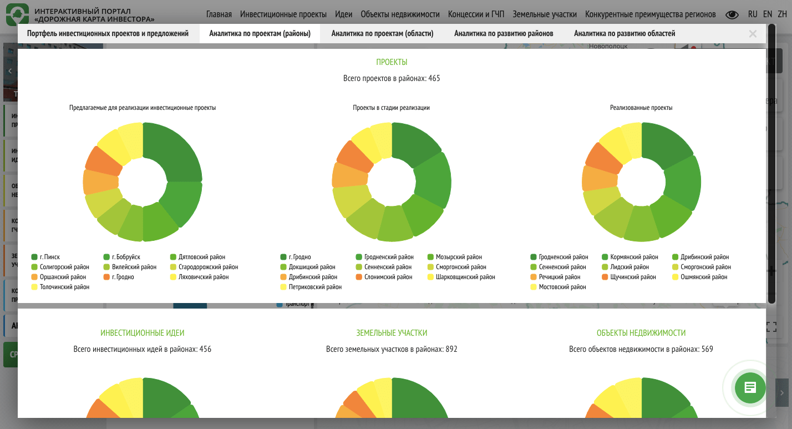Toggle the Дятловский район legend entry
Image resolution: width=792 pixels, height=429 pixels.
(x=197, y=257)
